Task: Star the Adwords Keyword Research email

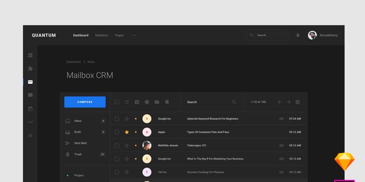Action: 127,119
